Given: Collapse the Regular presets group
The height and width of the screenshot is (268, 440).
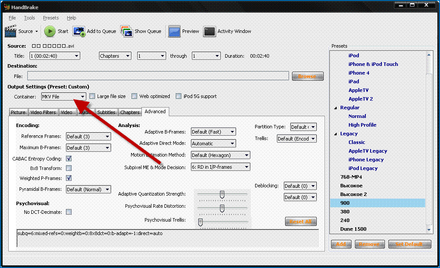Looking at the screenshot, I should (335, 108).
